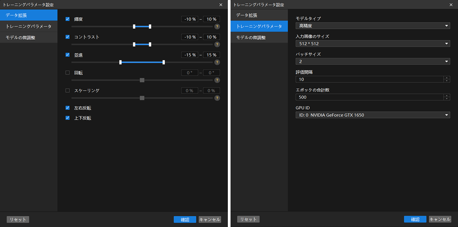This screenshot has width=458, height=227.
Task: Click the help icon for スケーリング slider
Action: pyautogui.click(x=217, y=98)
